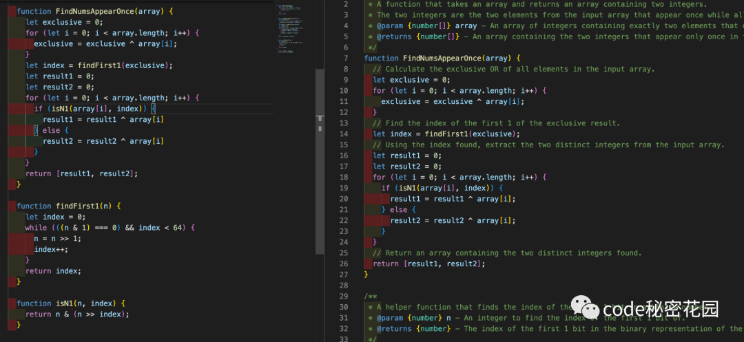This screenshot has height=342, width=744.
Task: Click 'let result1 = 0;' on numbered line 16
Action: click(407, 156)
